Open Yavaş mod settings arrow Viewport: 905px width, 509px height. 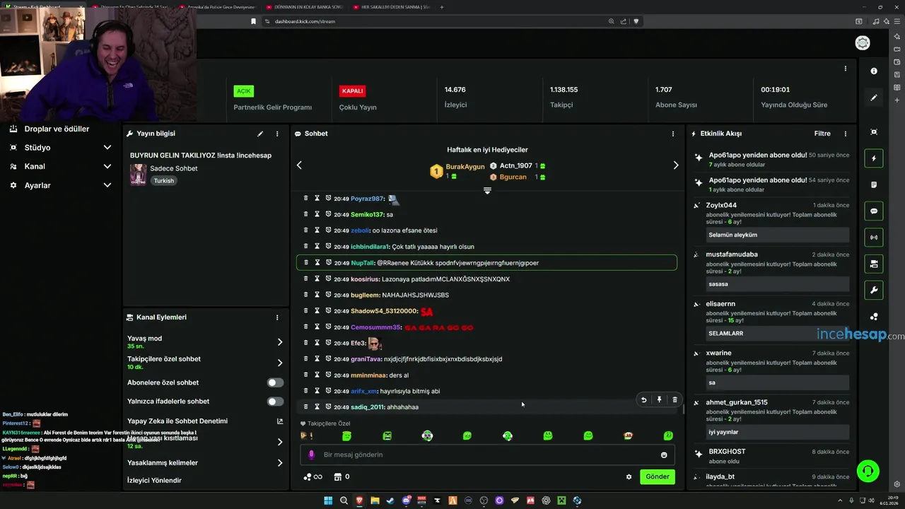279,342
